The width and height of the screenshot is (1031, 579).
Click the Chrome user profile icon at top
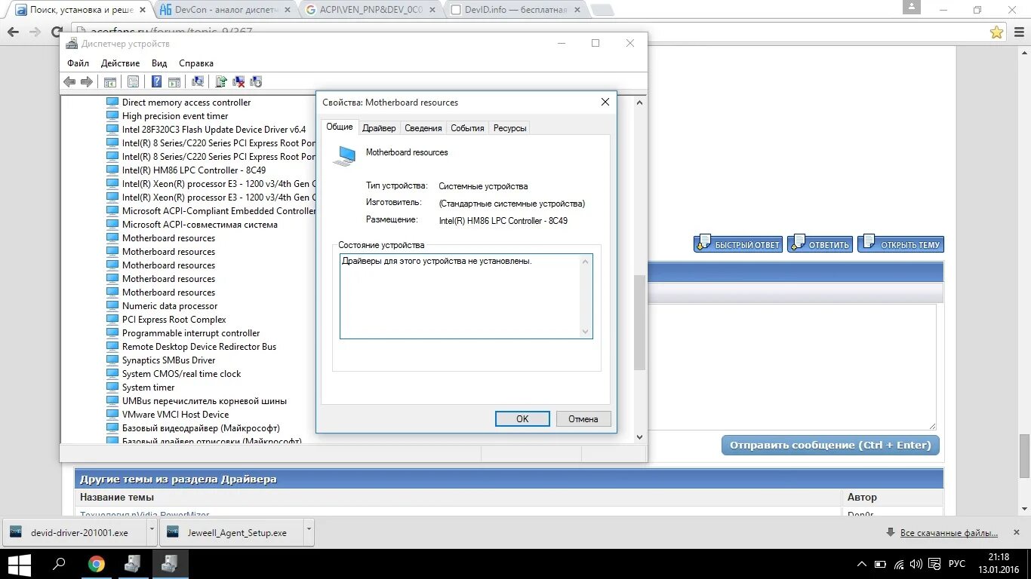pos(912,8)
